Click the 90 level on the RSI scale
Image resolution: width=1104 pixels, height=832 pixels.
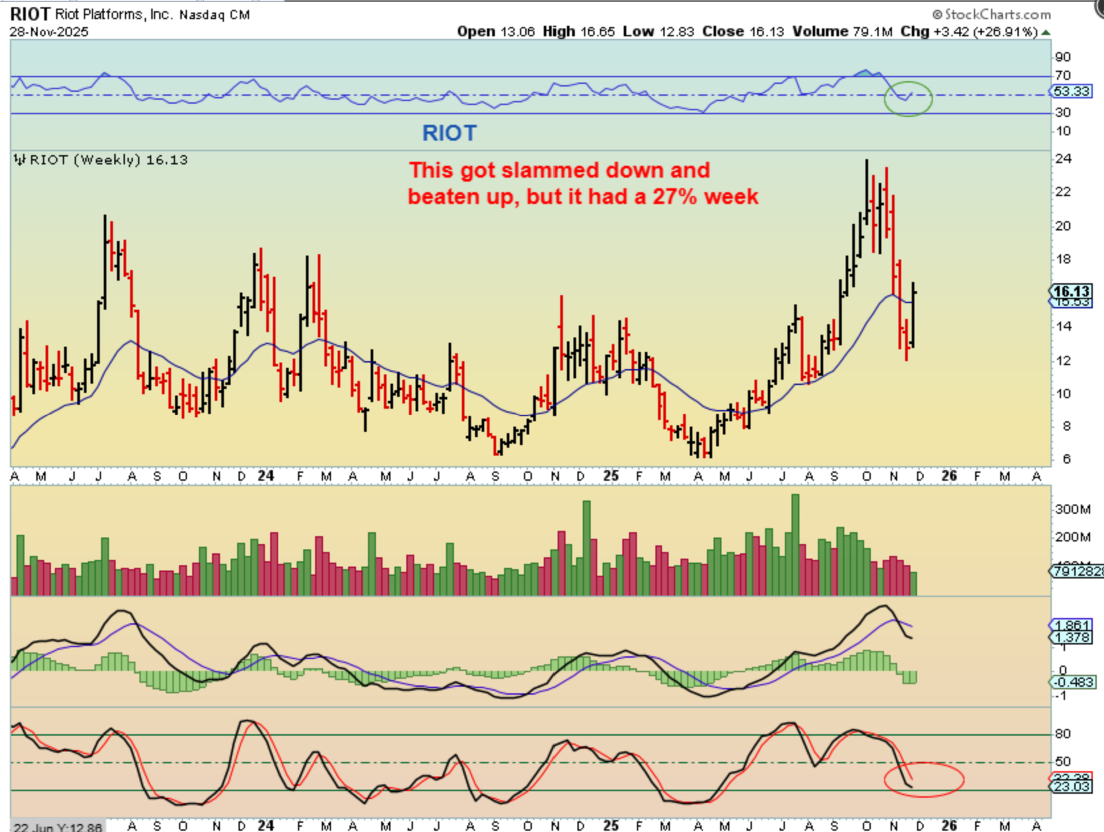(1063, 57)
